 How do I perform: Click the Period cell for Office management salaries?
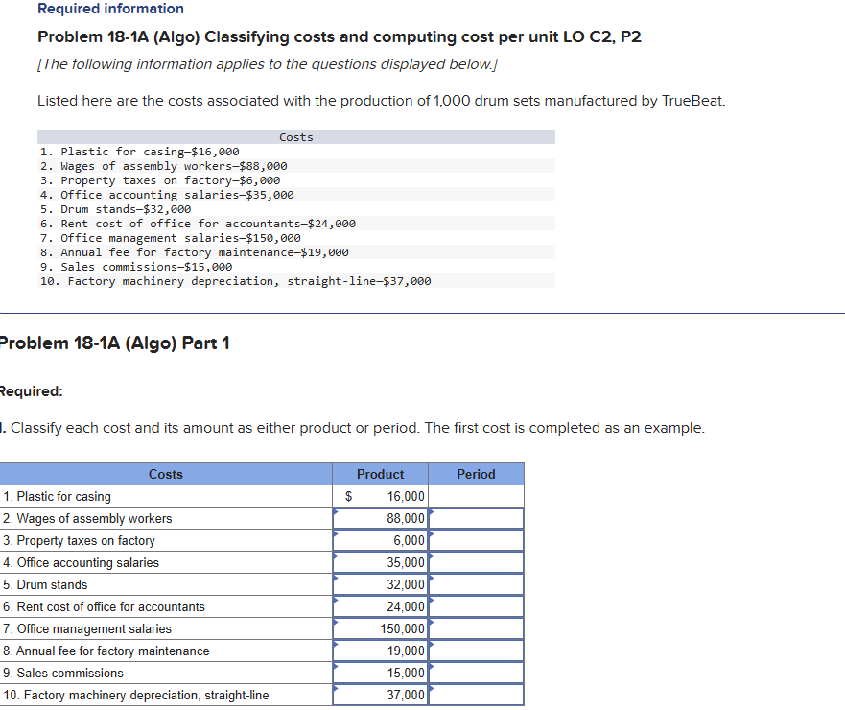coord(476,628)
